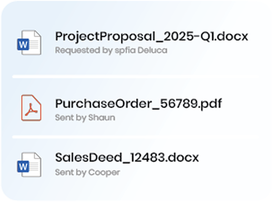
Task: Click the folded page corner of SalesDeed icon
Action: 37,156
